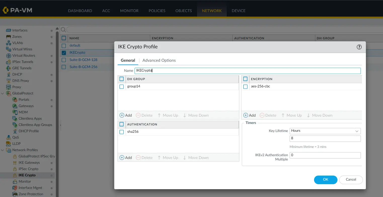Screen dimensions: 383x197
Task: Click the QoS sidebar icon
Action: point(9,137)
